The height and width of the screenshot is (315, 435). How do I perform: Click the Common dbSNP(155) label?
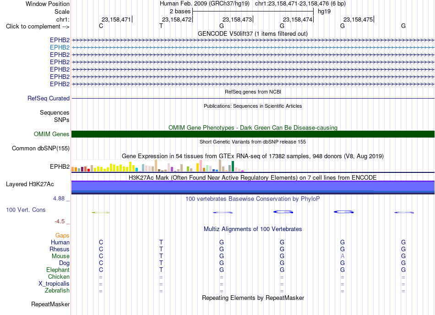pyautogui.click(x=41, y=149)
